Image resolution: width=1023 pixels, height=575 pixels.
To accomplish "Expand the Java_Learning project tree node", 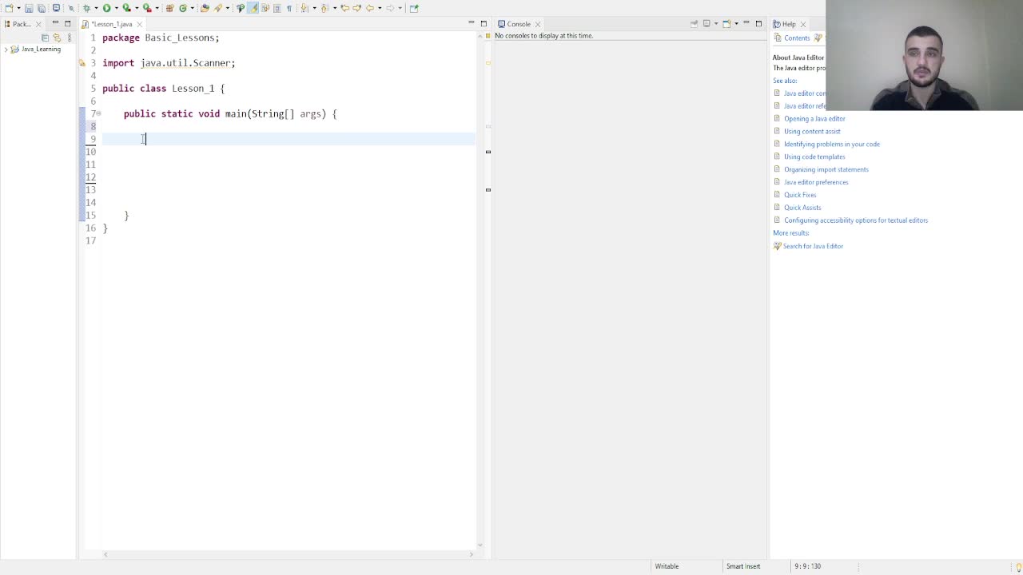I will 6,50.
